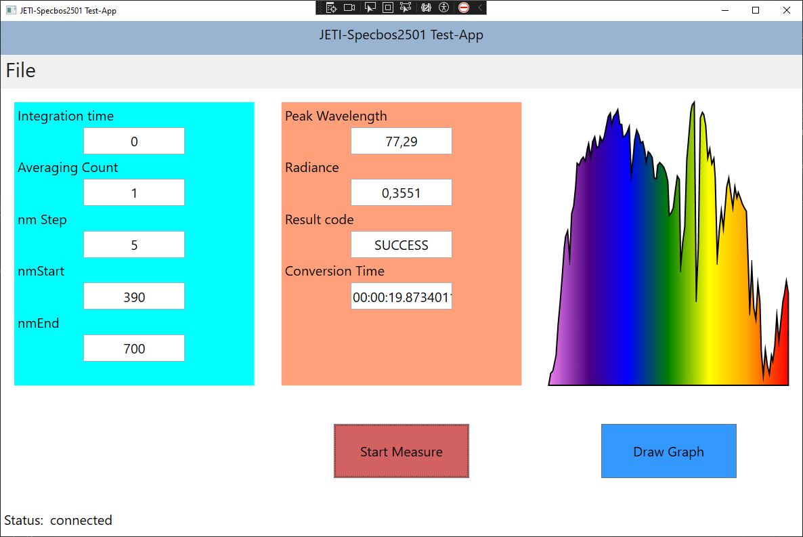This screenshot has width=803, height=537.
Task: Click the 'Radiance' label
Action: coord(312,167)
